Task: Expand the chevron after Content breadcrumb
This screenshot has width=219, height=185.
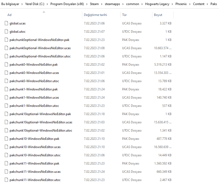Action: pyautogui.click(x=207, y=4)
